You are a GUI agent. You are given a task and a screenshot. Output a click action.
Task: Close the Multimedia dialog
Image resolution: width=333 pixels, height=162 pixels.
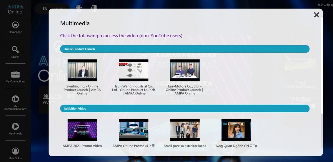coord(317,15)
